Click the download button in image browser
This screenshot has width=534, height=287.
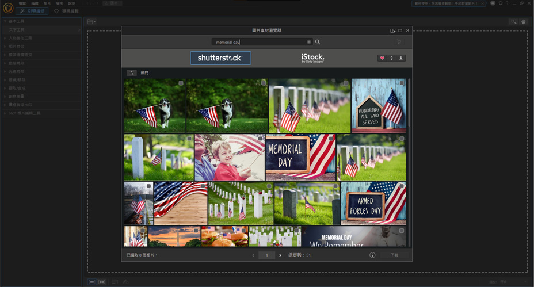[x=394, y=255]
